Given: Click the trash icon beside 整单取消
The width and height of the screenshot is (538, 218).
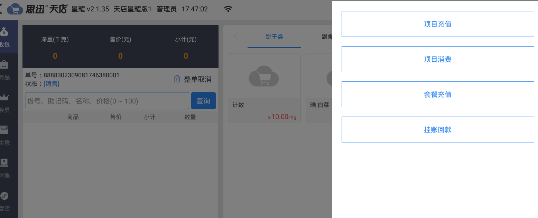Looking at the screenshot, I should [x=177, y=79].
